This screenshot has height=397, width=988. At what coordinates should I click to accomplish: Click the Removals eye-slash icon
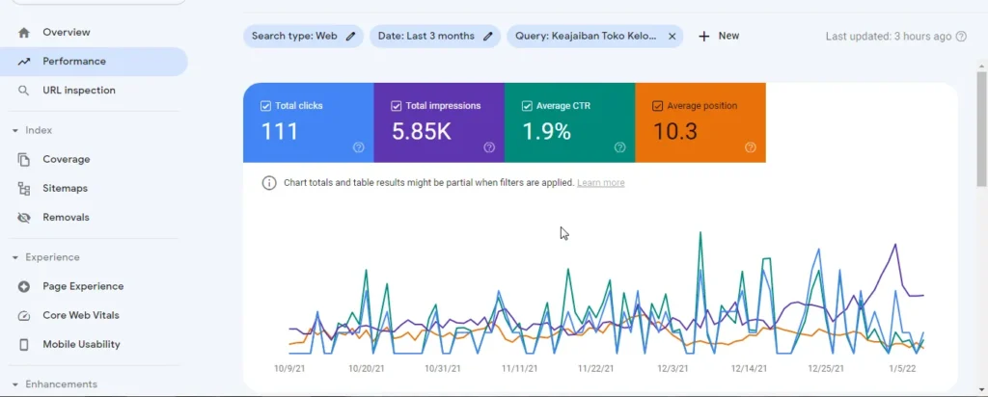pyautogui.click(x=24, y=218)
